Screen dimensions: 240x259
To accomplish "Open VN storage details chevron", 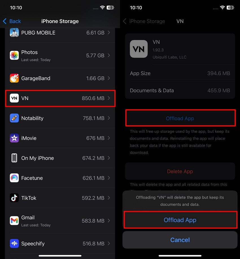I will point(109,98).
